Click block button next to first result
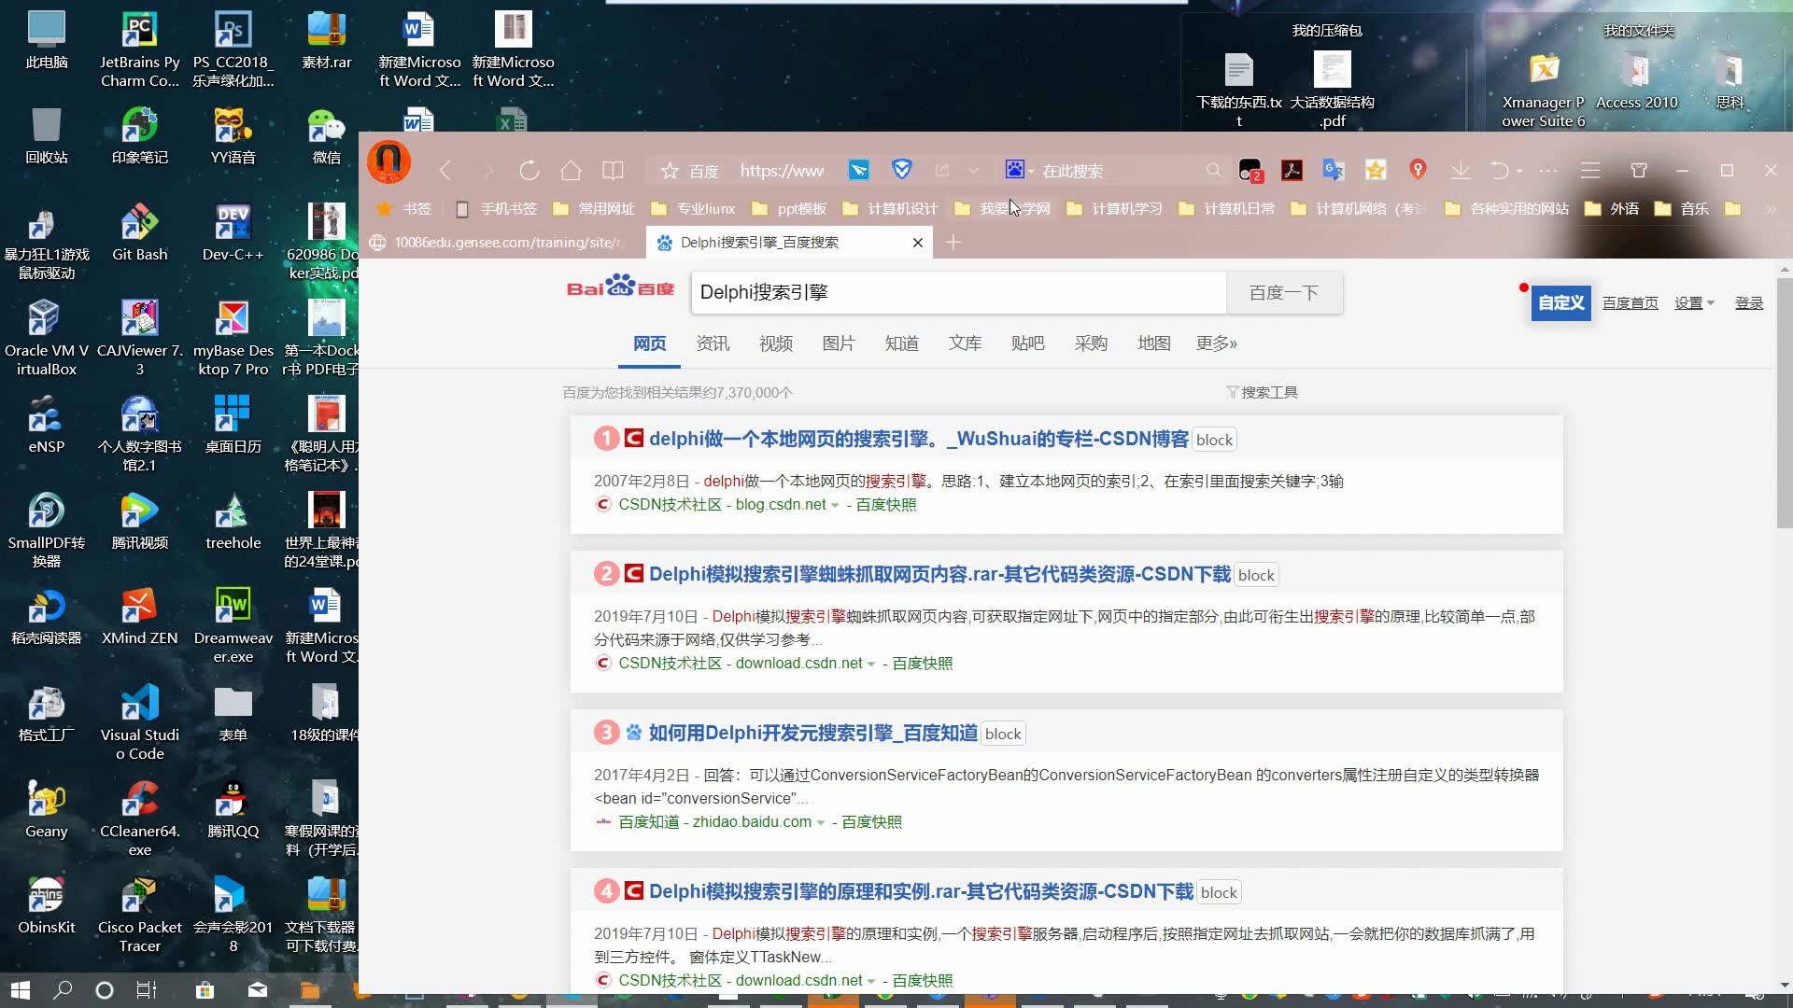Image resolution: width=1793 pixels, height=1008 pixels. tap(1215, 441)
